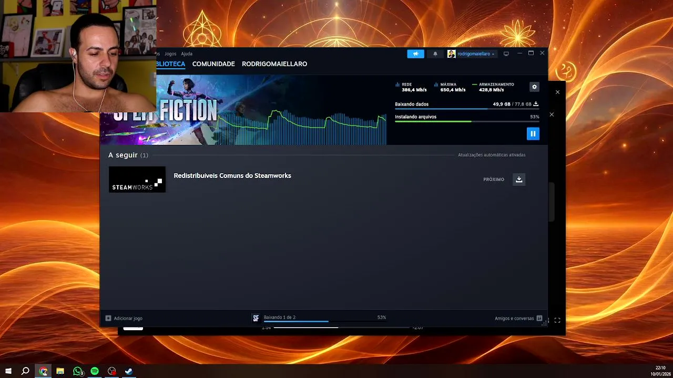Screen dimensions: 673x378
Task: Click the MÁXIMA peak speed readout
Action: tap(450, 87)
